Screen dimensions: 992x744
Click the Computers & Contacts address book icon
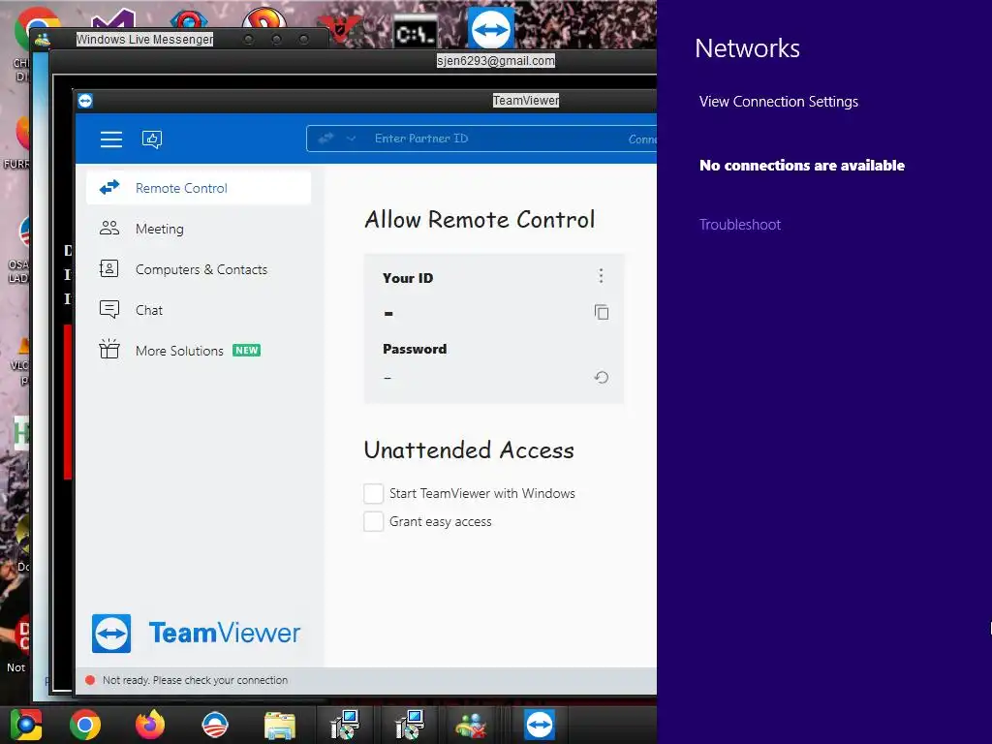click(x=108, y=269)
